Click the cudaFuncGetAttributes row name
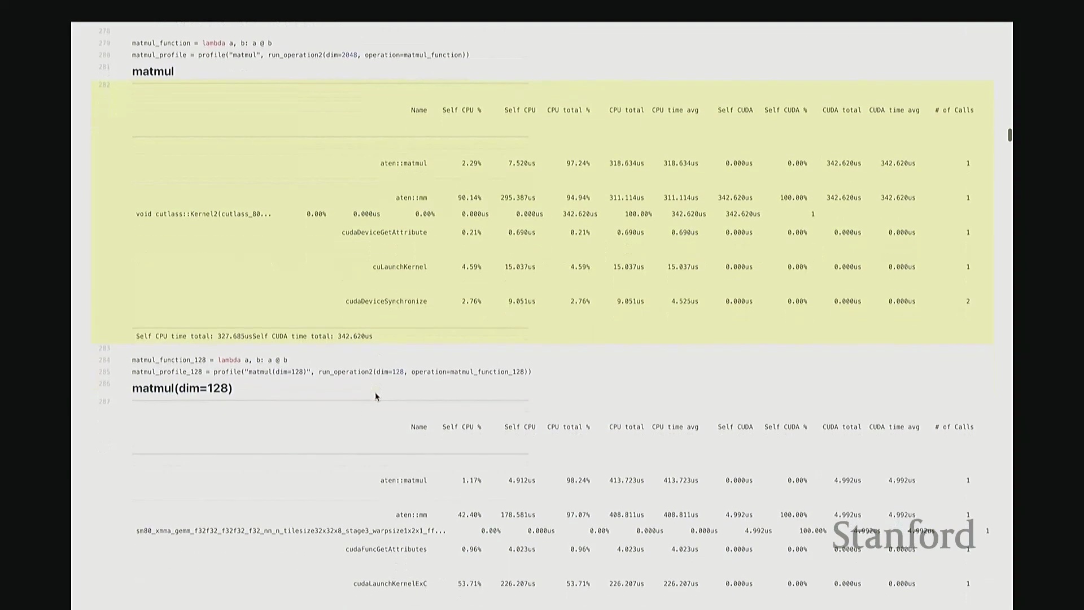The width and height of the screenshot is (1084, 610). [386, 550]
